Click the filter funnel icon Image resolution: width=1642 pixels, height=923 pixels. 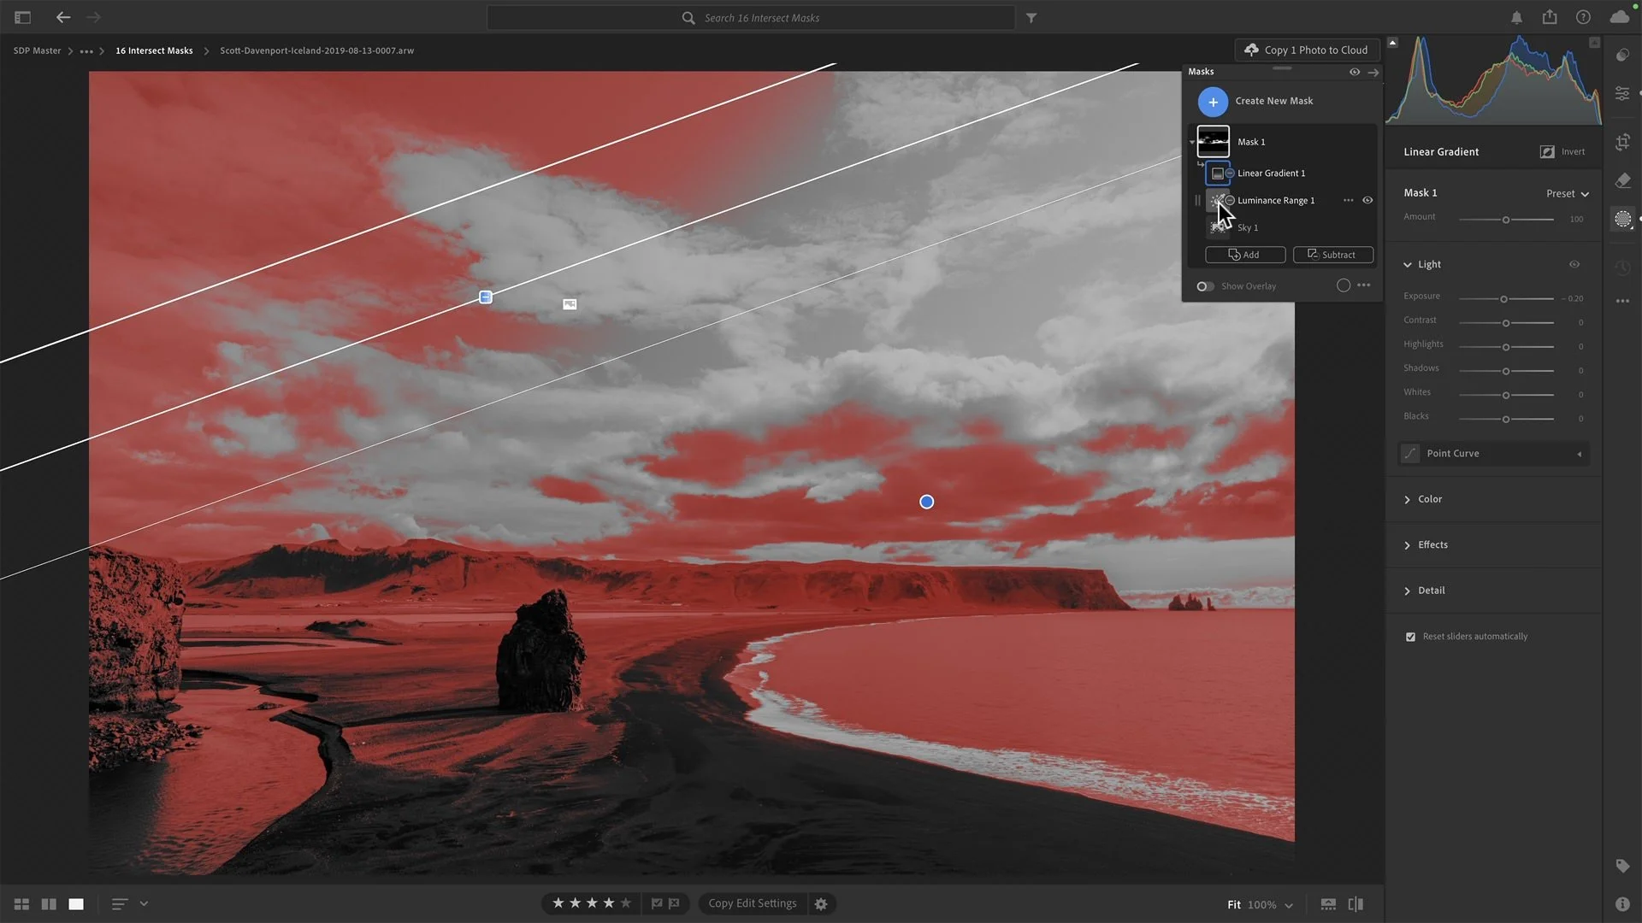[1031, 18]
